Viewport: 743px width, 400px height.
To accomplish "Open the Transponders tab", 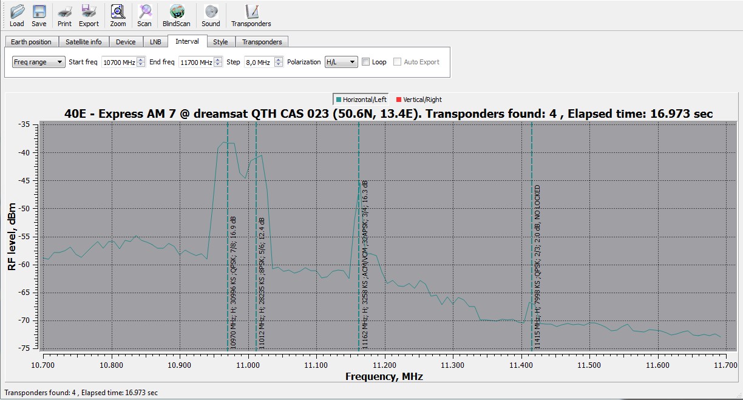I will pos(262,42).
